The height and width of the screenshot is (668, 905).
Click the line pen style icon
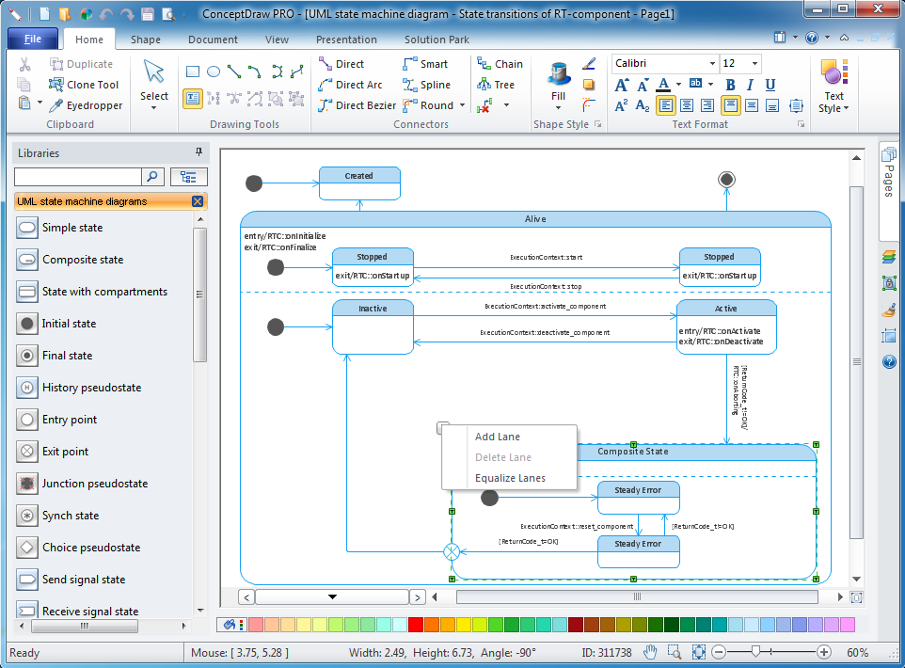[x=589, y=64]
